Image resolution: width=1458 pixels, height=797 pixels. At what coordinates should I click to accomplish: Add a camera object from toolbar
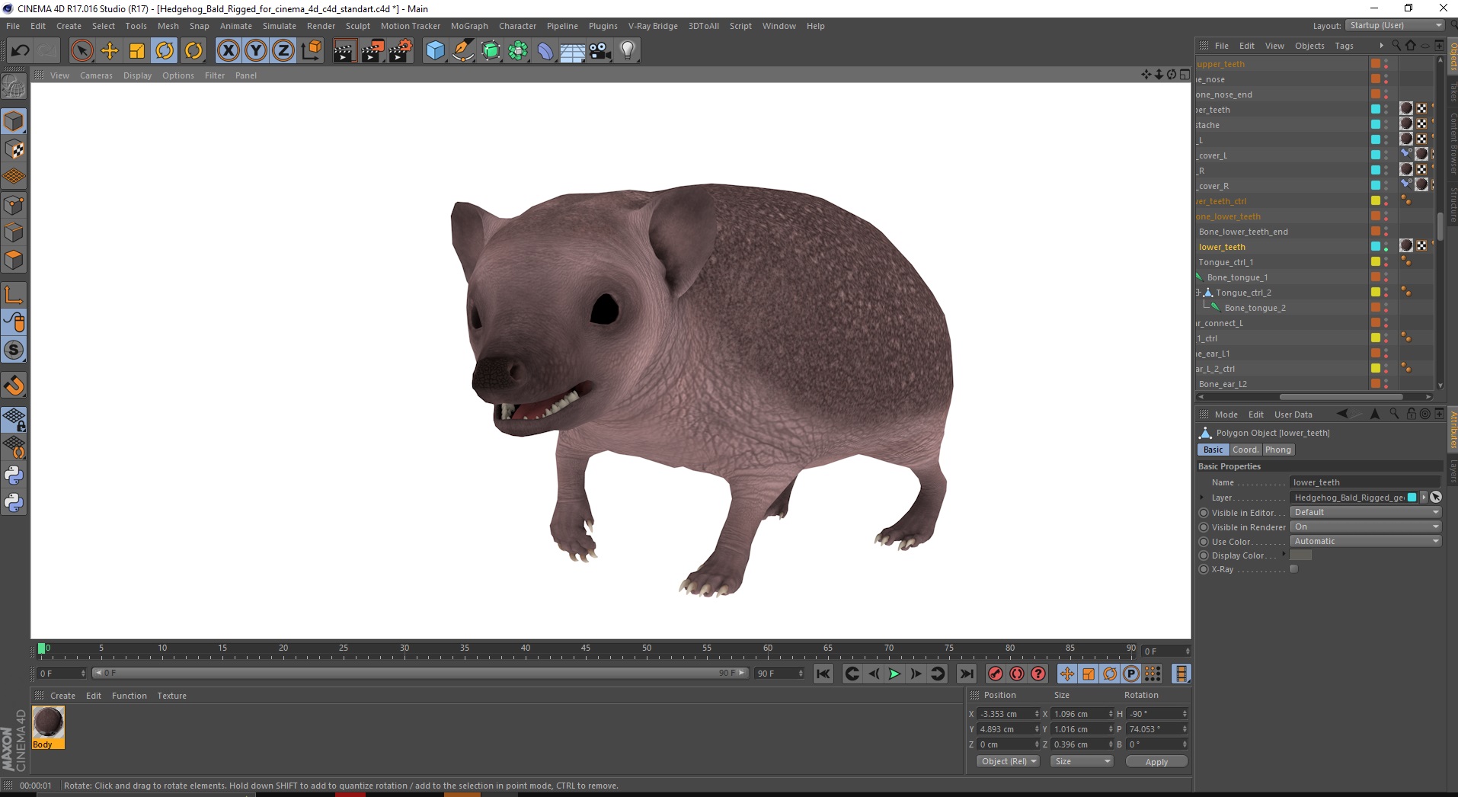point(600,51)
